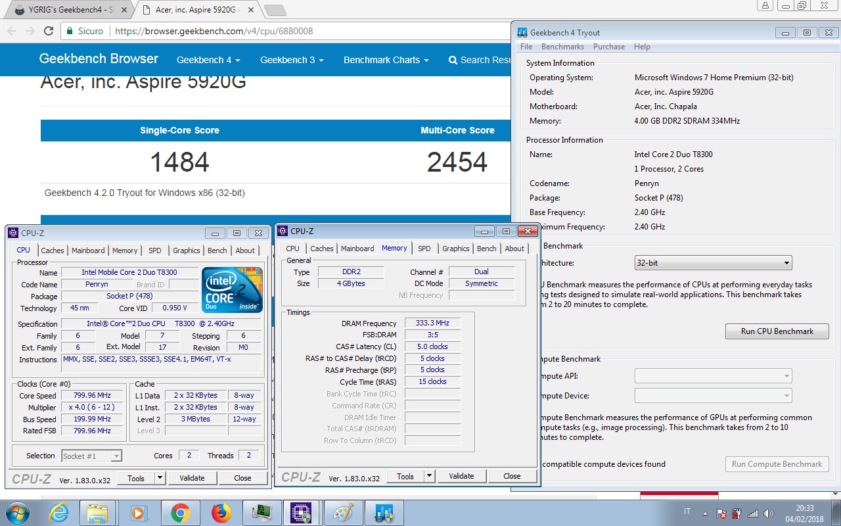Go back in Chrome navigation

[x=11, y=31]
